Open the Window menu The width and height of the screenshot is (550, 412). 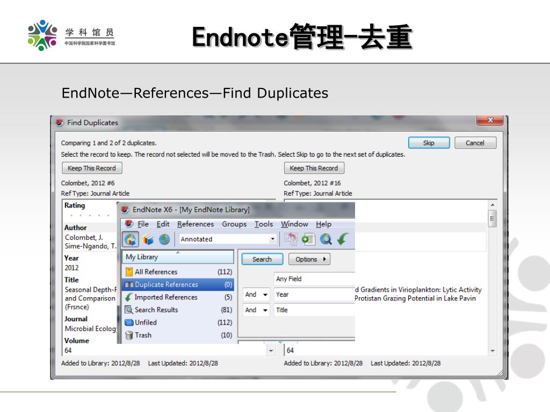point(294,224)
